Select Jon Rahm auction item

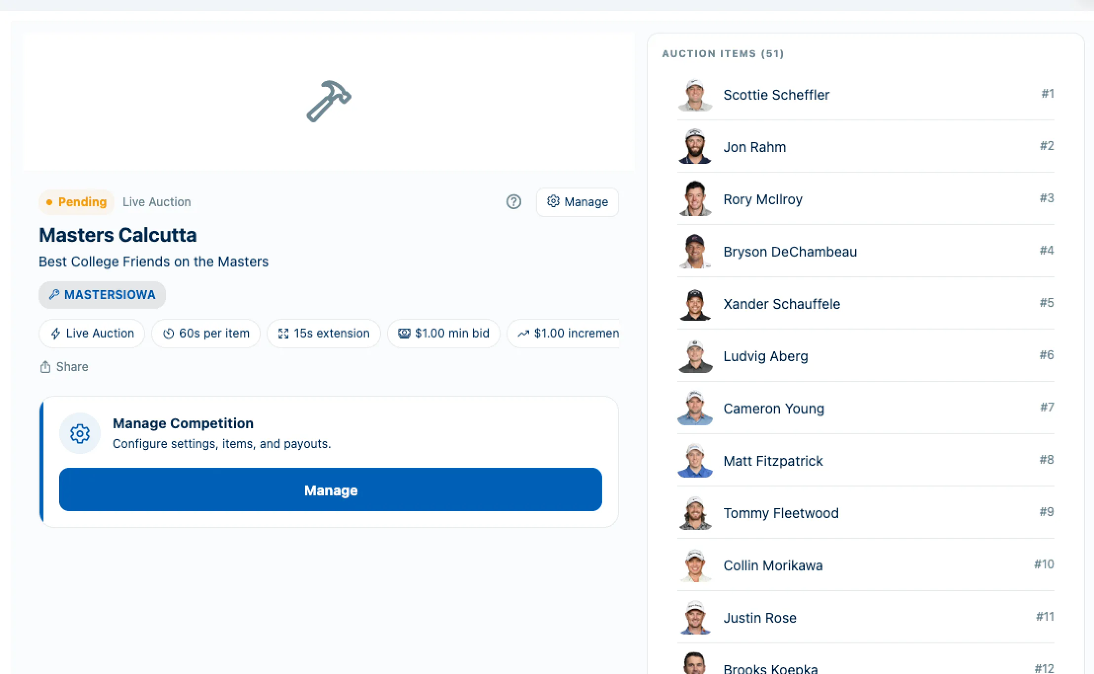(x=865, y=147)
